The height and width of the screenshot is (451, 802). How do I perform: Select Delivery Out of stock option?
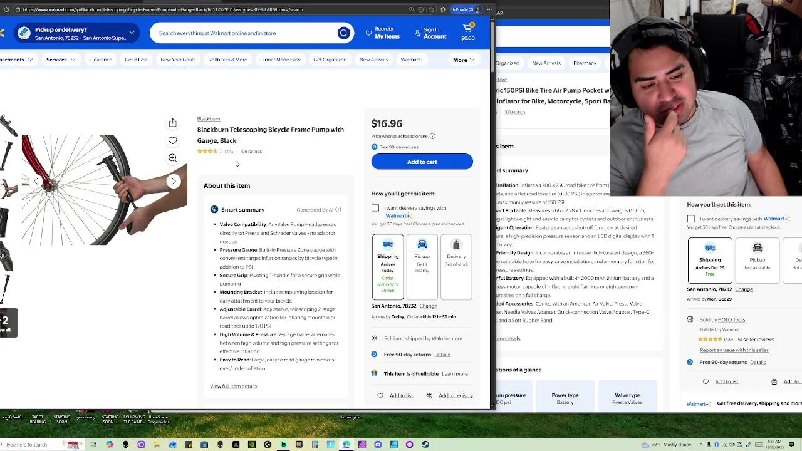[x=456, y=267]
